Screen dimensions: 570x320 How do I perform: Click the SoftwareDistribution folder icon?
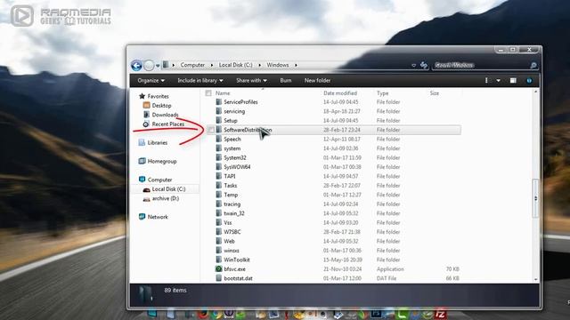click(x=218, y=130)
